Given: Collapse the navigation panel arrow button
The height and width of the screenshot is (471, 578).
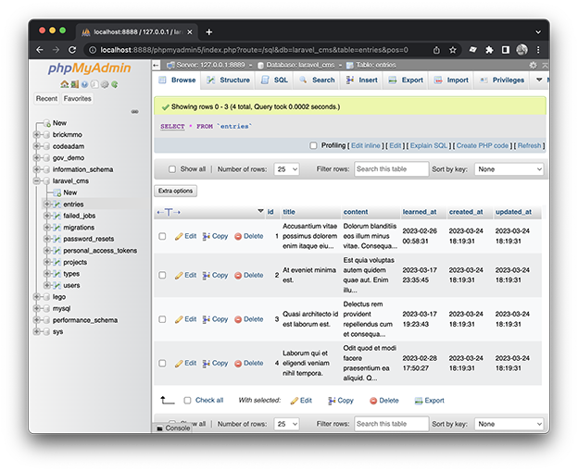Looking at the screenshot, I should (x=156, y=65).
